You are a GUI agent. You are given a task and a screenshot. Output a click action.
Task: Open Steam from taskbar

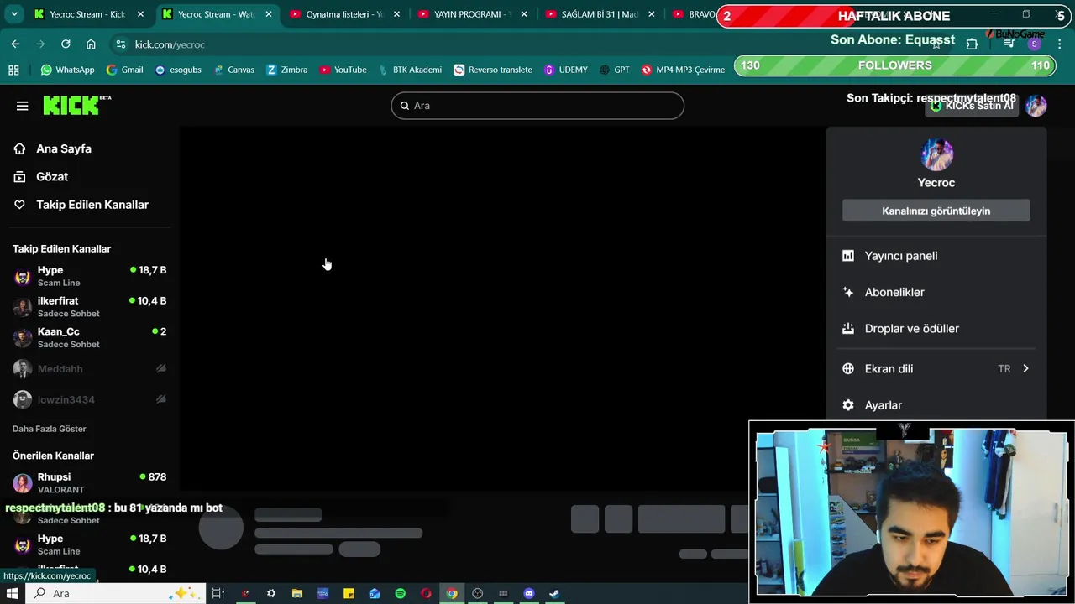point(554,594)
